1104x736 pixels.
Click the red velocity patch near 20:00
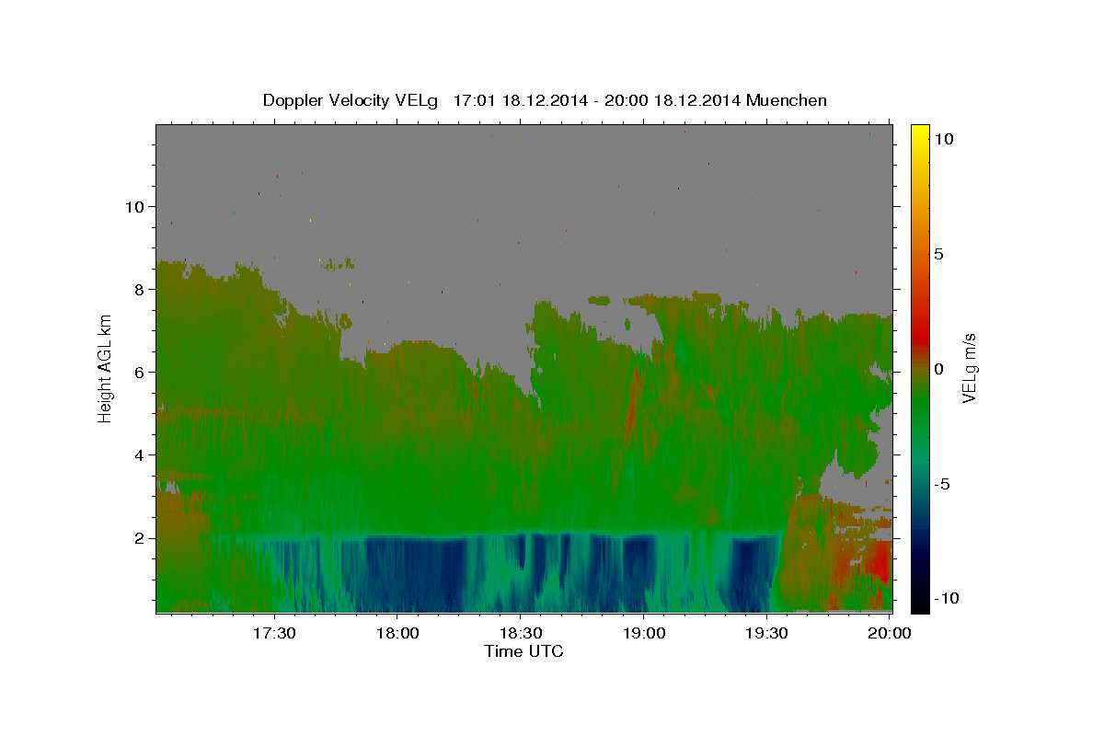877,561
